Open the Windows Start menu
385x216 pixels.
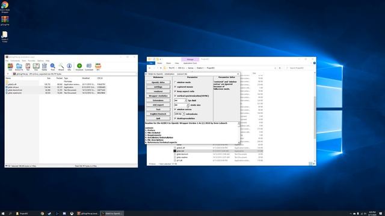(x=3, y=214)
